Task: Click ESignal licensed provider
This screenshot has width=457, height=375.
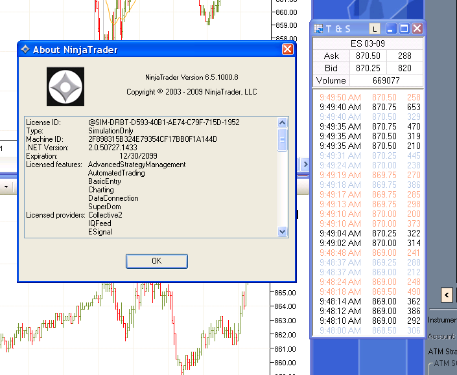Action: click(x=100, y=232)
